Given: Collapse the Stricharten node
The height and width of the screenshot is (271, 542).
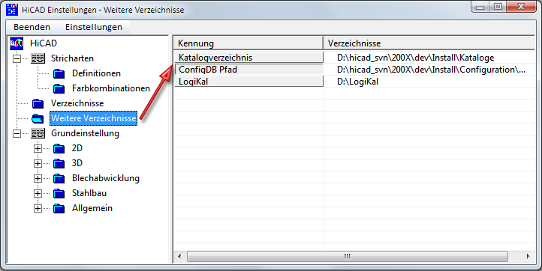Looking at the screenshot, I should (17, 58).
